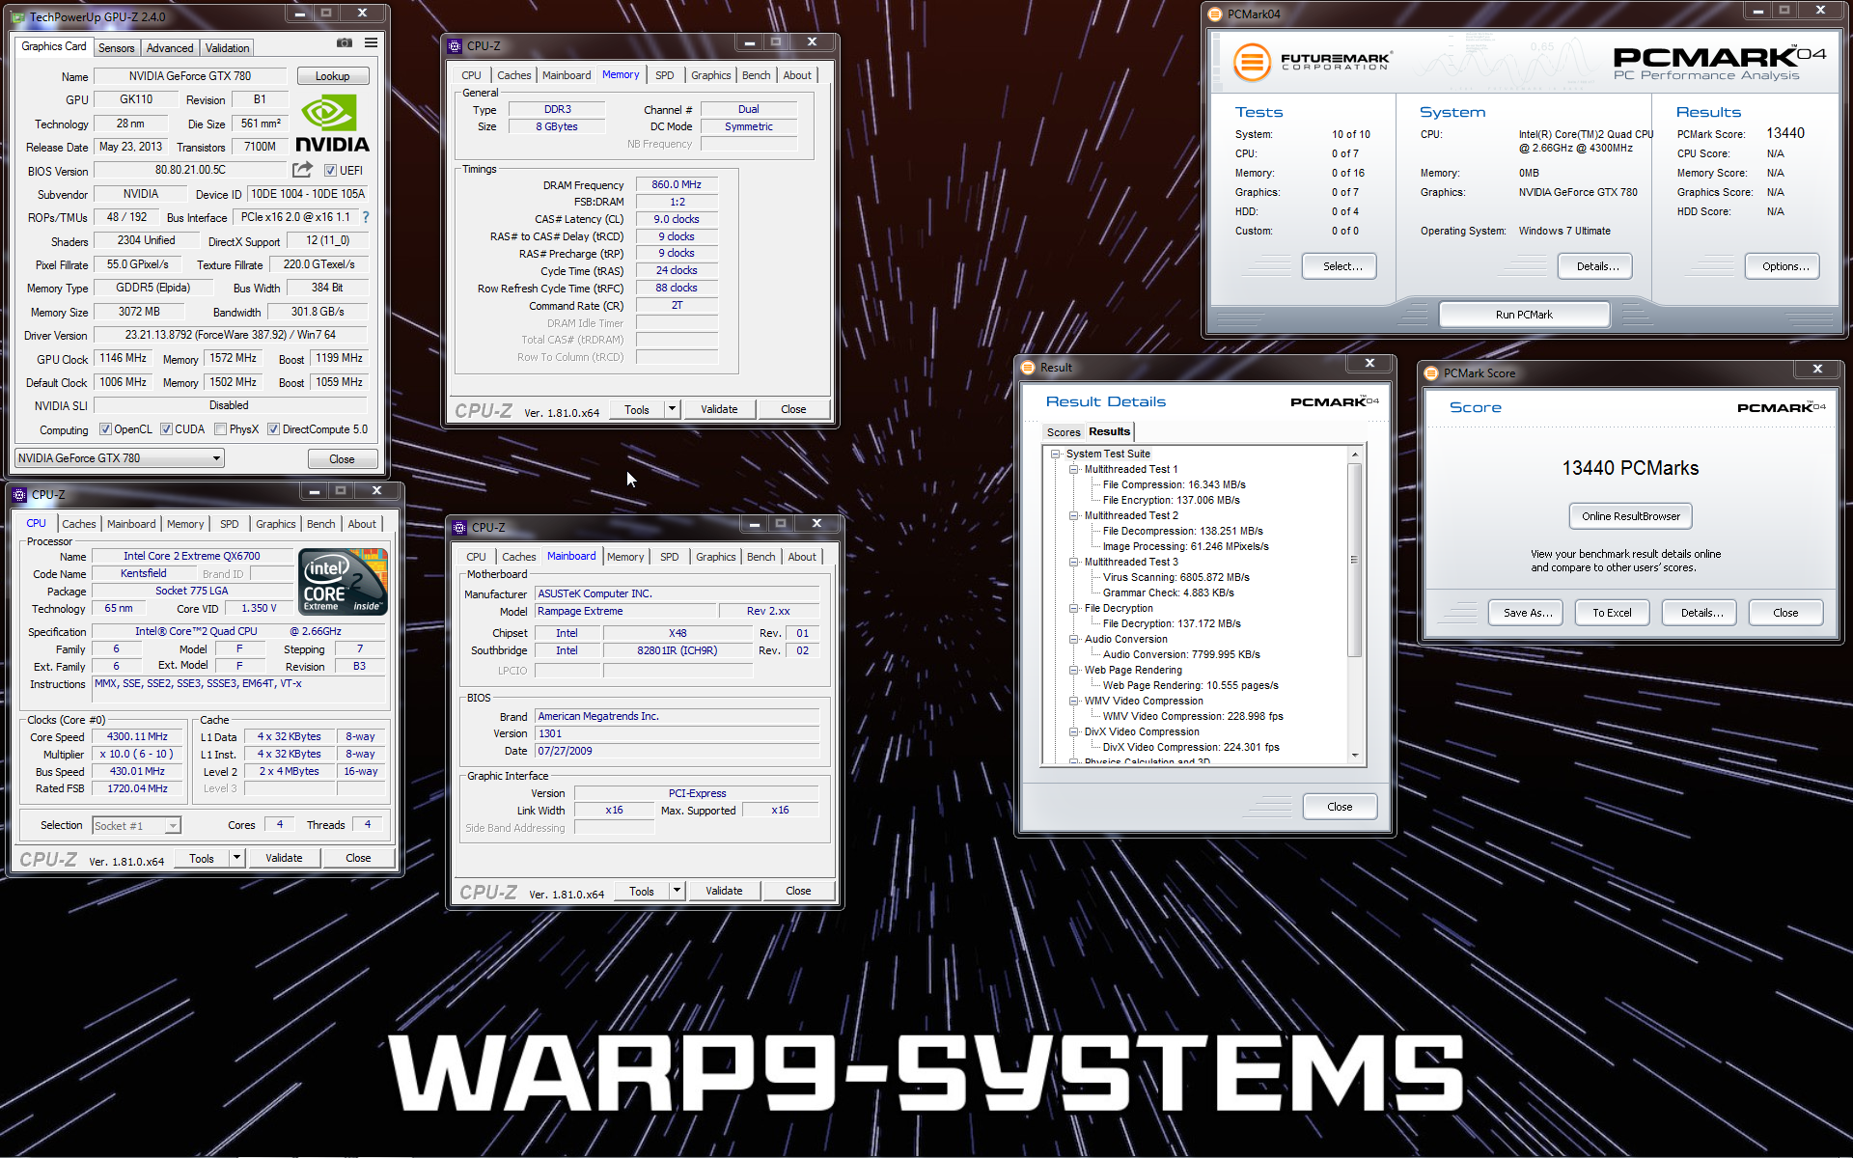The height and width of the screenshot is (1158, 1853).
Task: Click BIOS version share/export icon
Action: (x=302, y=170)
